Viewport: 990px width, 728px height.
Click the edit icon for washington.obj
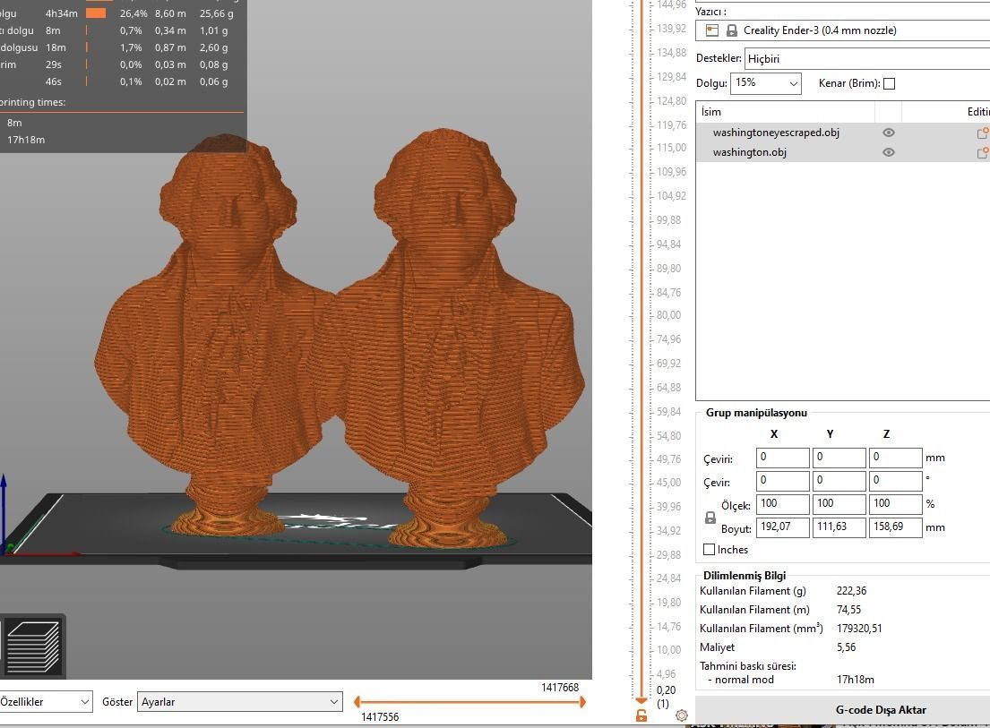983,152
